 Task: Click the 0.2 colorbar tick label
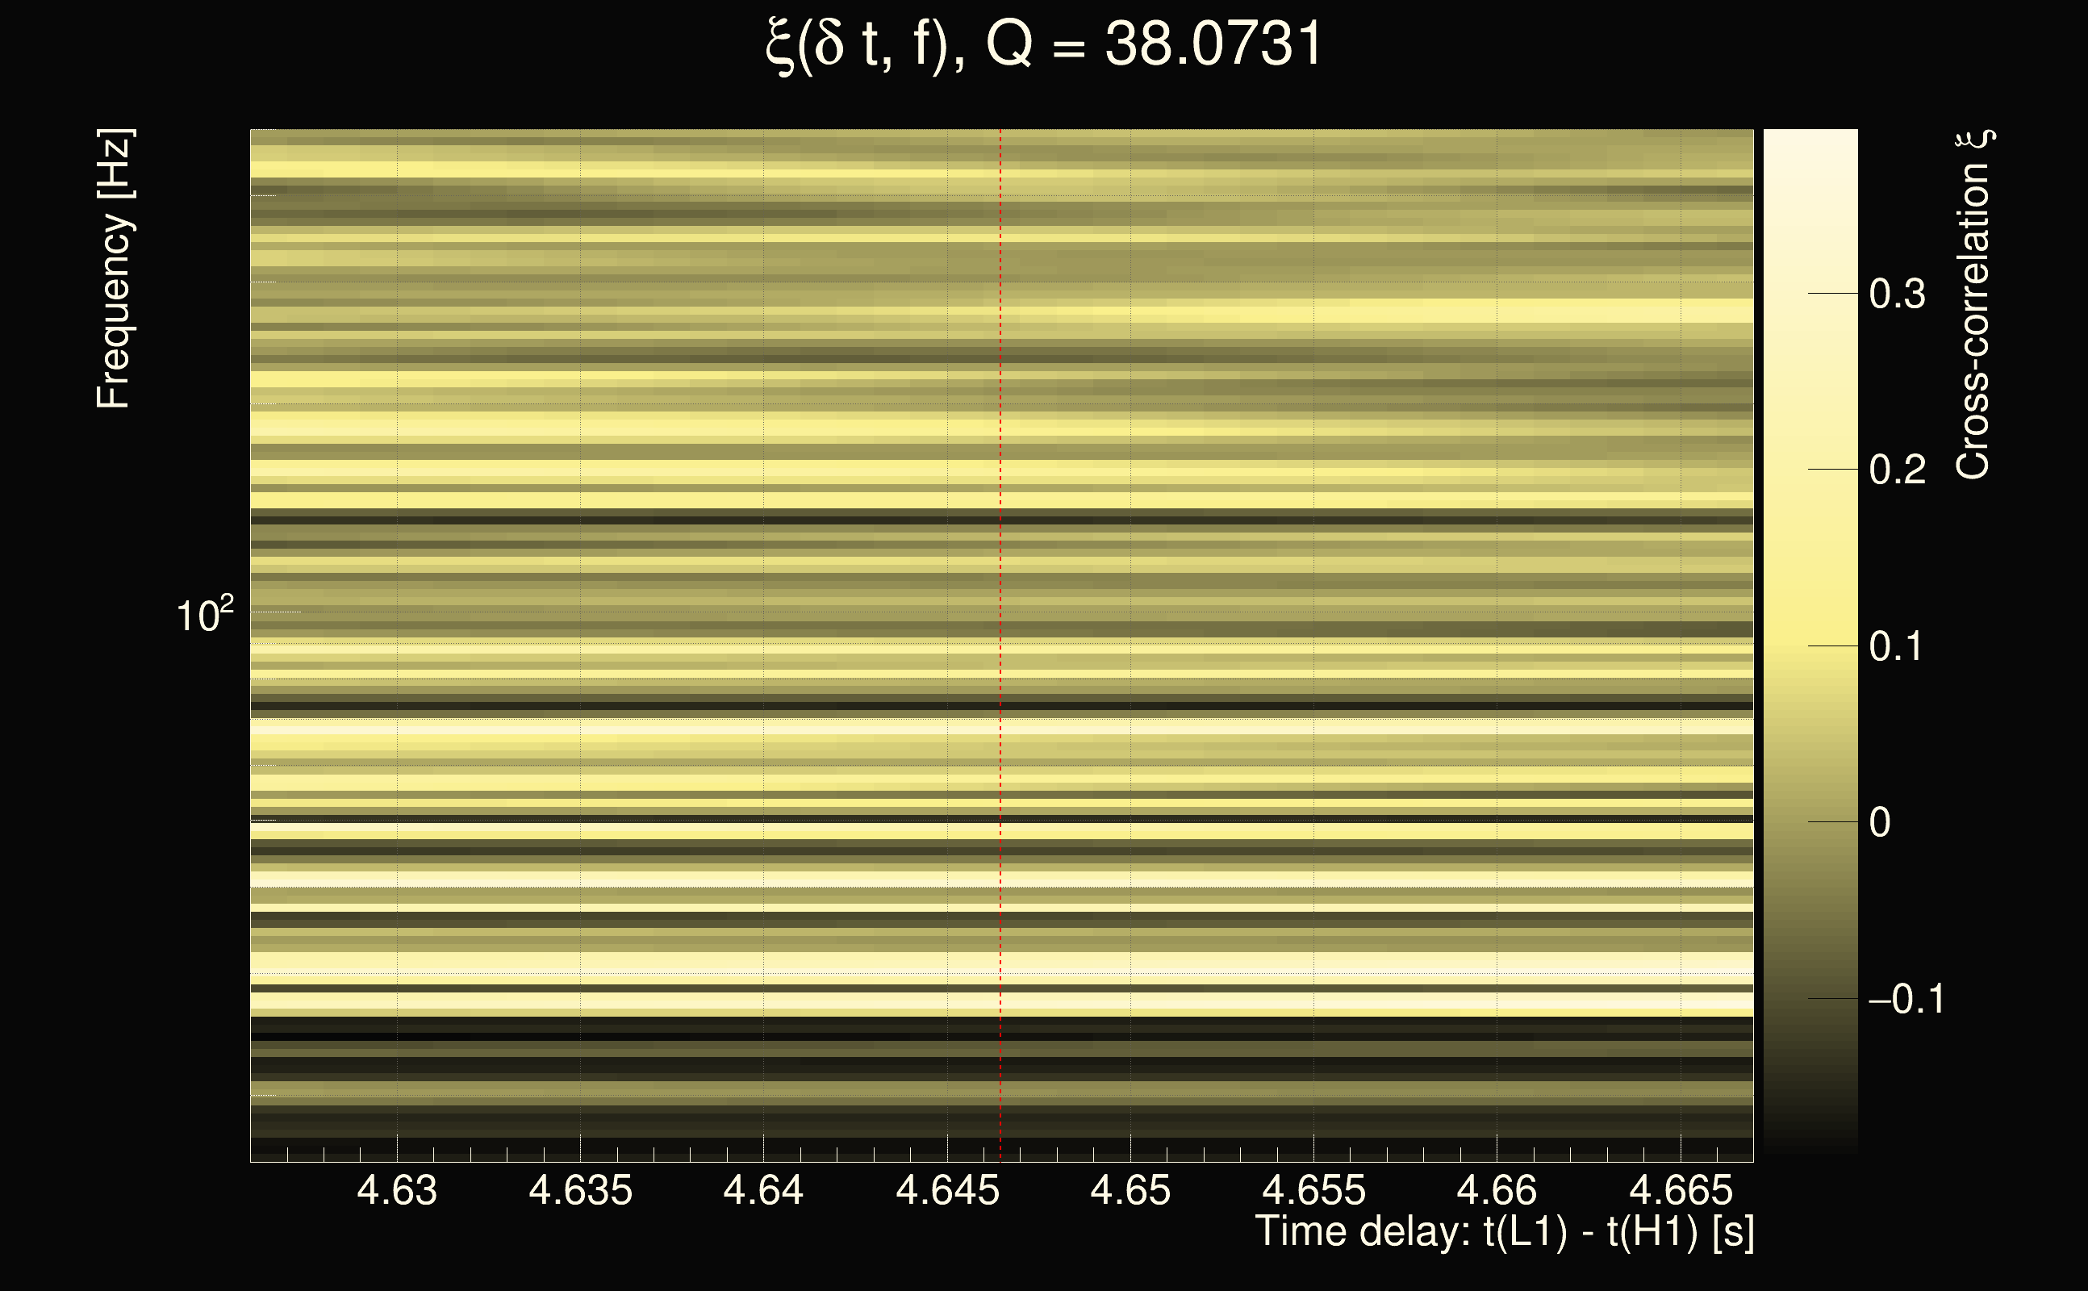[1897, 470]
